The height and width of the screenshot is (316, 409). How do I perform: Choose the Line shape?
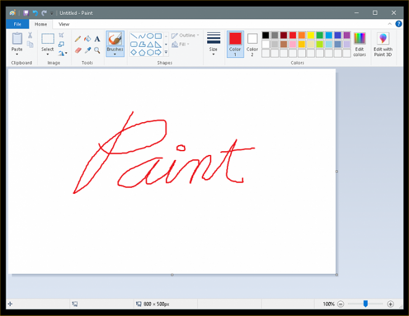(x=133, y=36)
